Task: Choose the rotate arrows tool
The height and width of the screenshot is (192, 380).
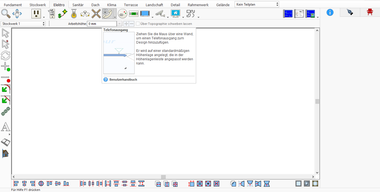Action: (x=6, y=56)
